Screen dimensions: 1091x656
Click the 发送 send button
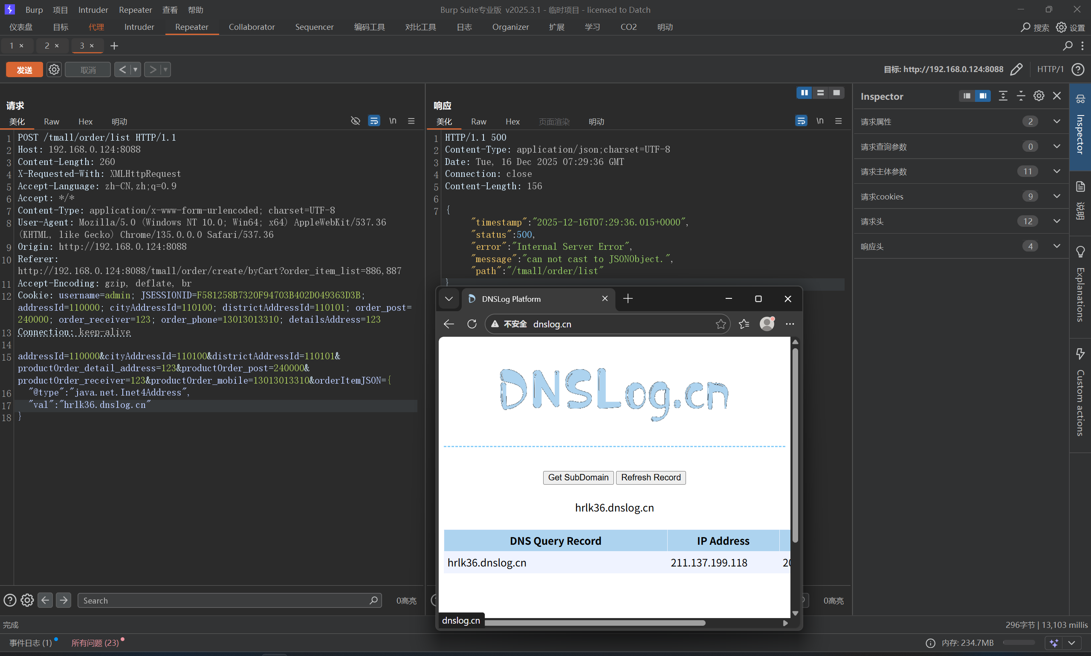pyautogui.click(x=24, y=69)
